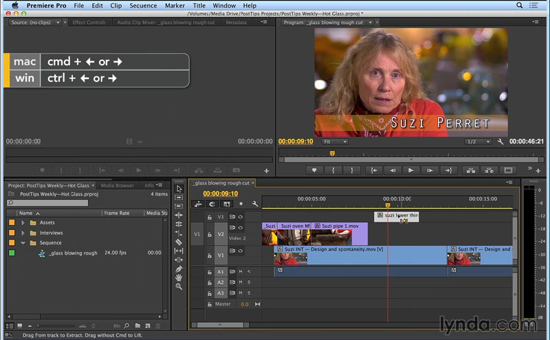Mute audio track A3
The image size is (550, 340).
241,293
